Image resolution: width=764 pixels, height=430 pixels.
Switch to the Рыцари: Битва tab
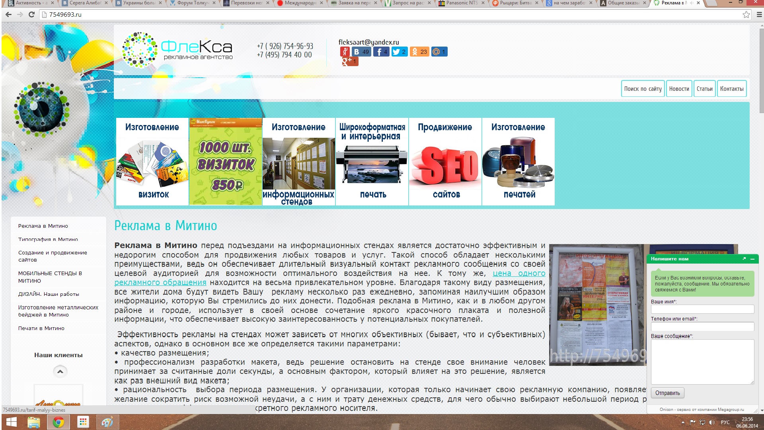516,3
